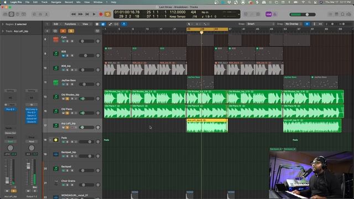Open the Note Pads icon

click(336, 14)
